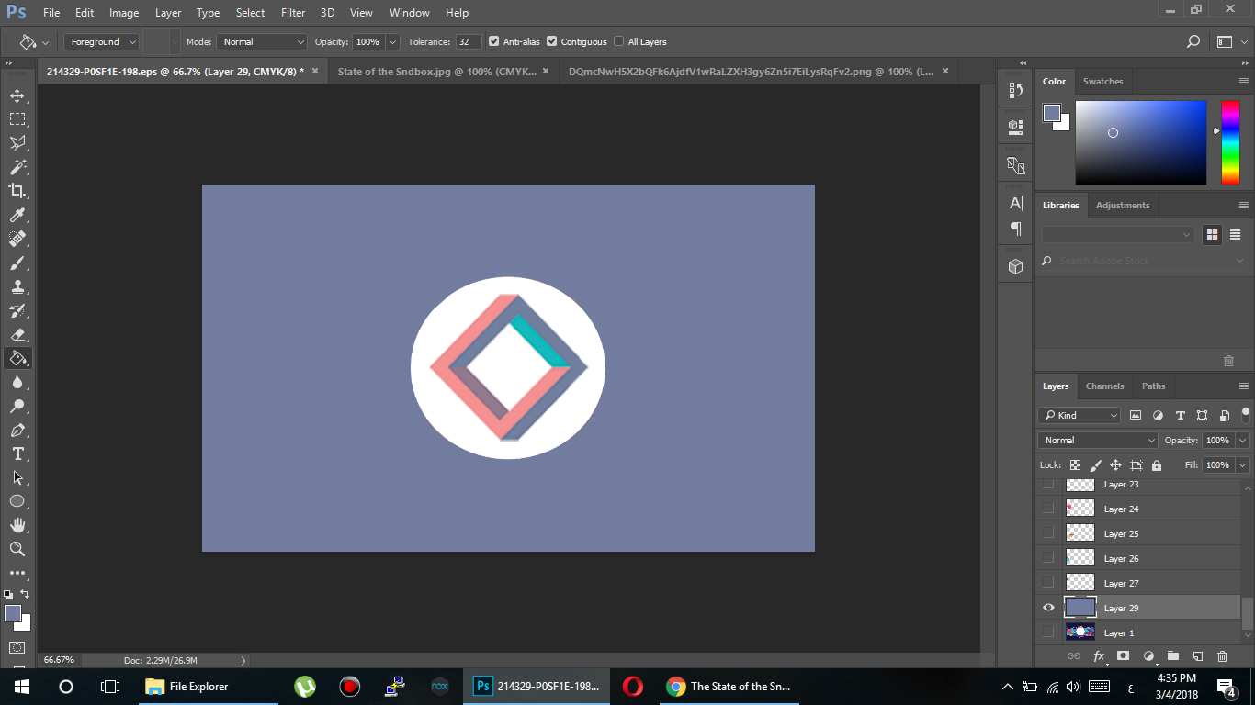Select the Move tool
This screenshot has height=705, width=1255.
pos(18,95)
